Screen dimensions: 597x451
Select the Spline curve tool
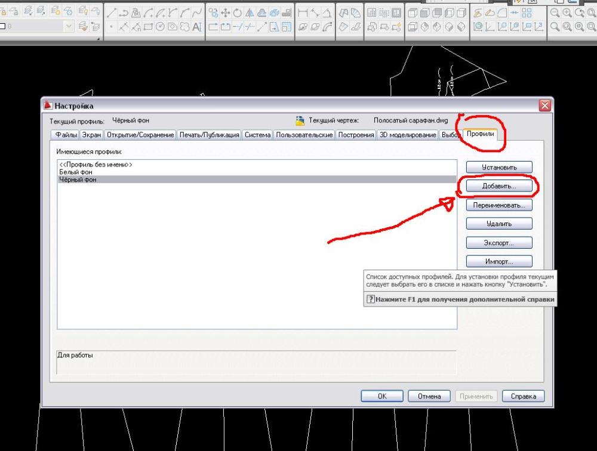(x=197, y=13)
